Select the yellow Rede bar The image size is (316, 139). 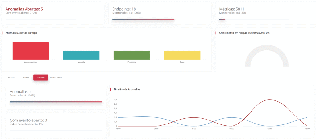182,55
